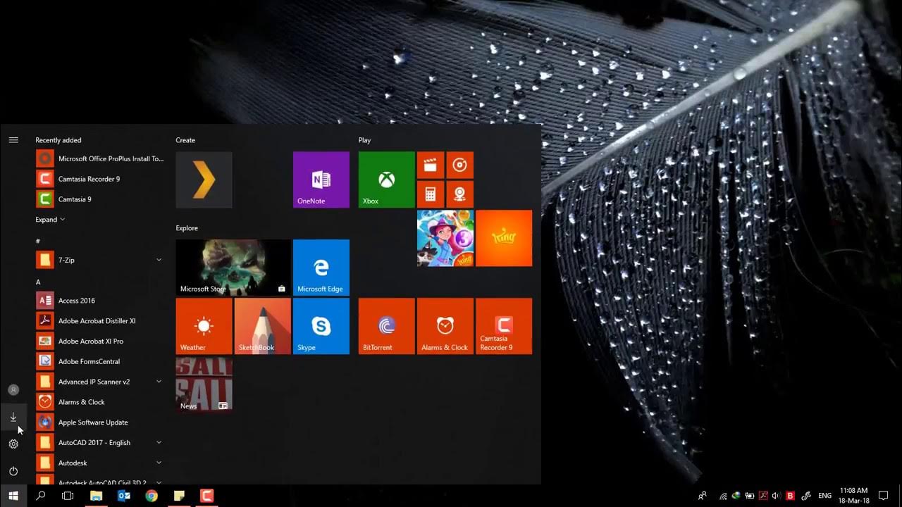Click the letter A section header
This screenshot has width=902, height=507.
[38, 282]
